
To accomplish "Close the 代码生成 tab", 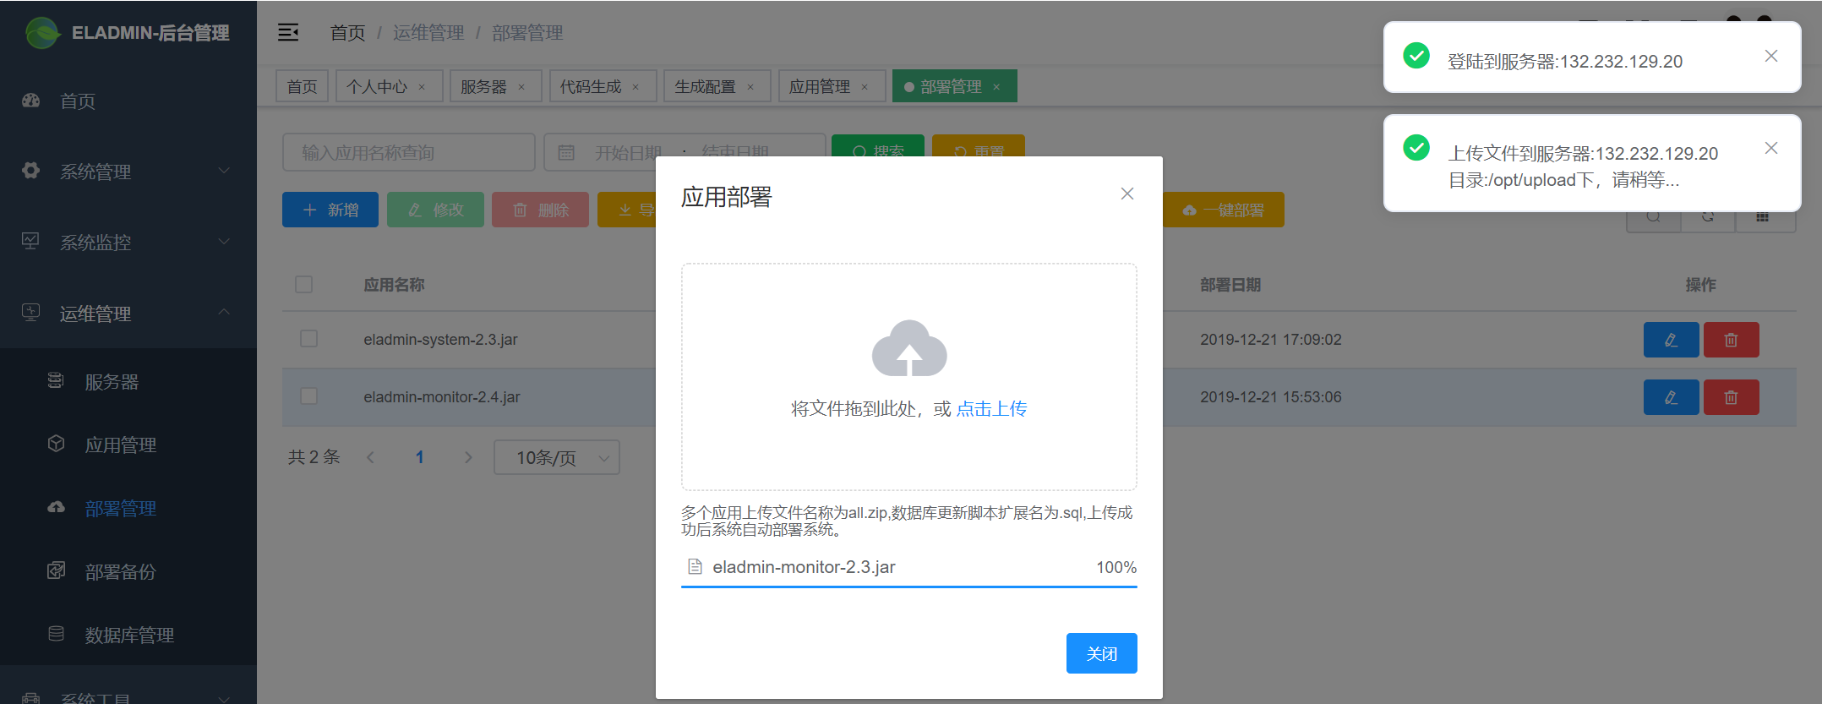I will point(636,87).
